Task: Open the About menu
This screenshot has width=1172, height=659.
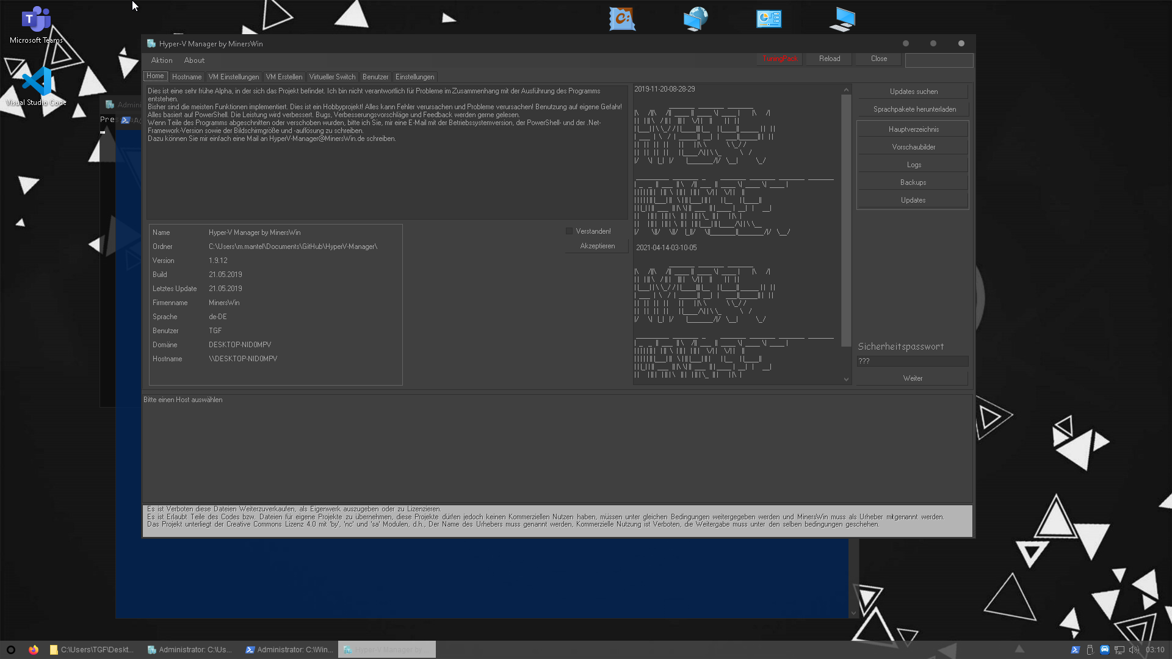Action: 194,60
